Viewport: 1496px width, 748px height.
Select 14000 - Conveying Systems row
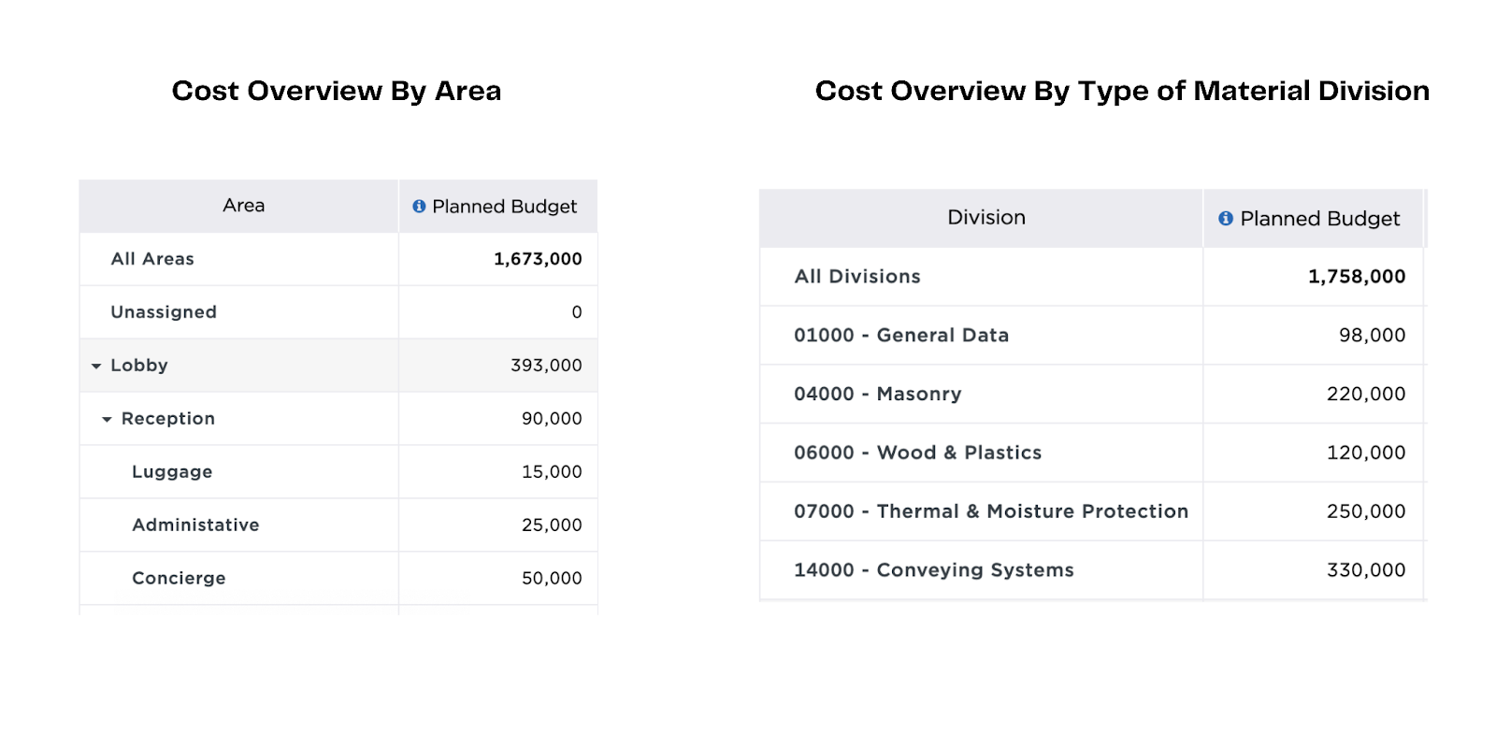(x=933, y=570)
